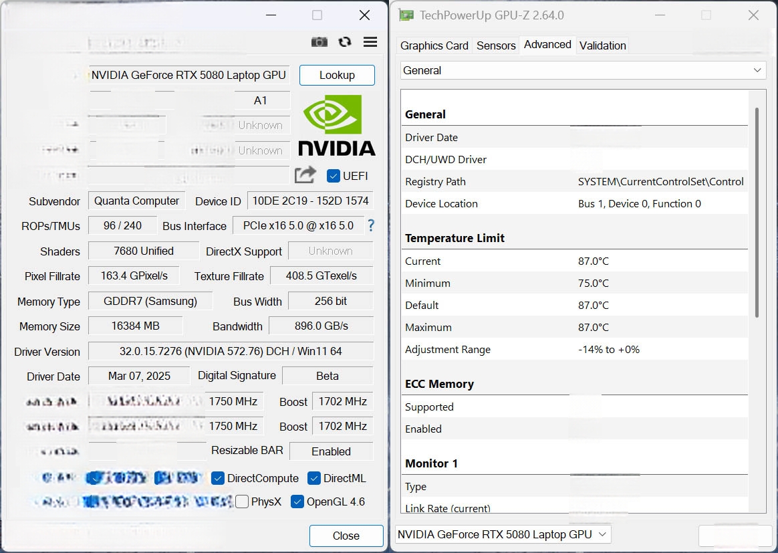Click the ECC Memory Supported row
778x553 pixels.
575,407
